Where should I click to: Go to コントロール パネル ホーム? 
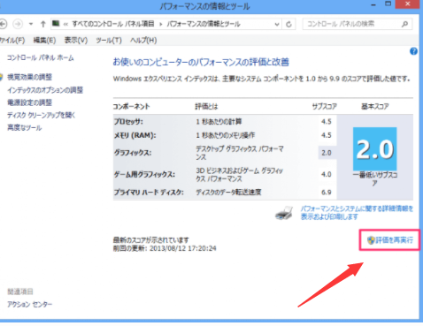click(x=41, y=57)
